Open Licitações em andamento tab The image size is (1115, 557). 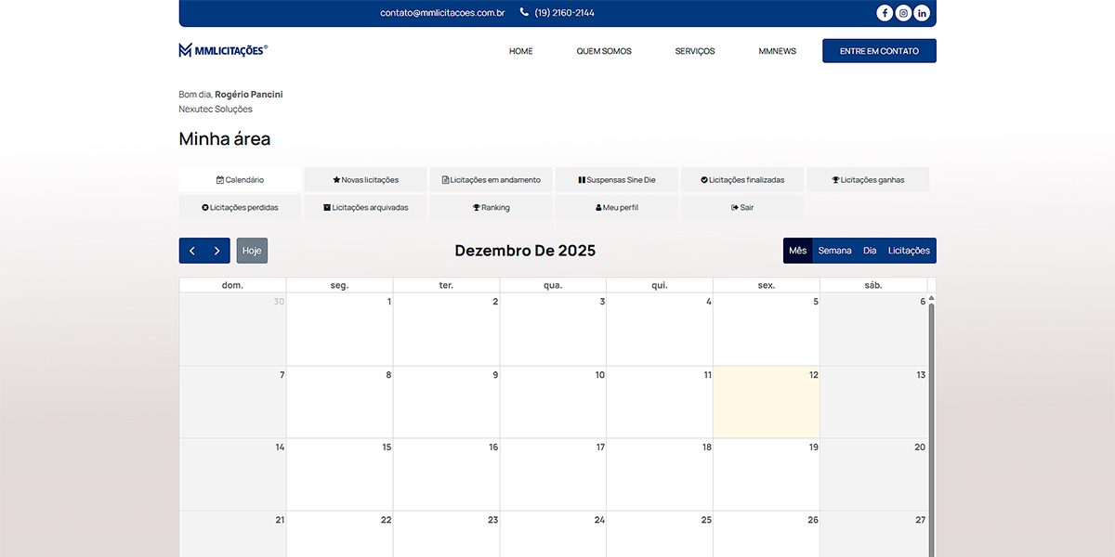click(491, 180)
